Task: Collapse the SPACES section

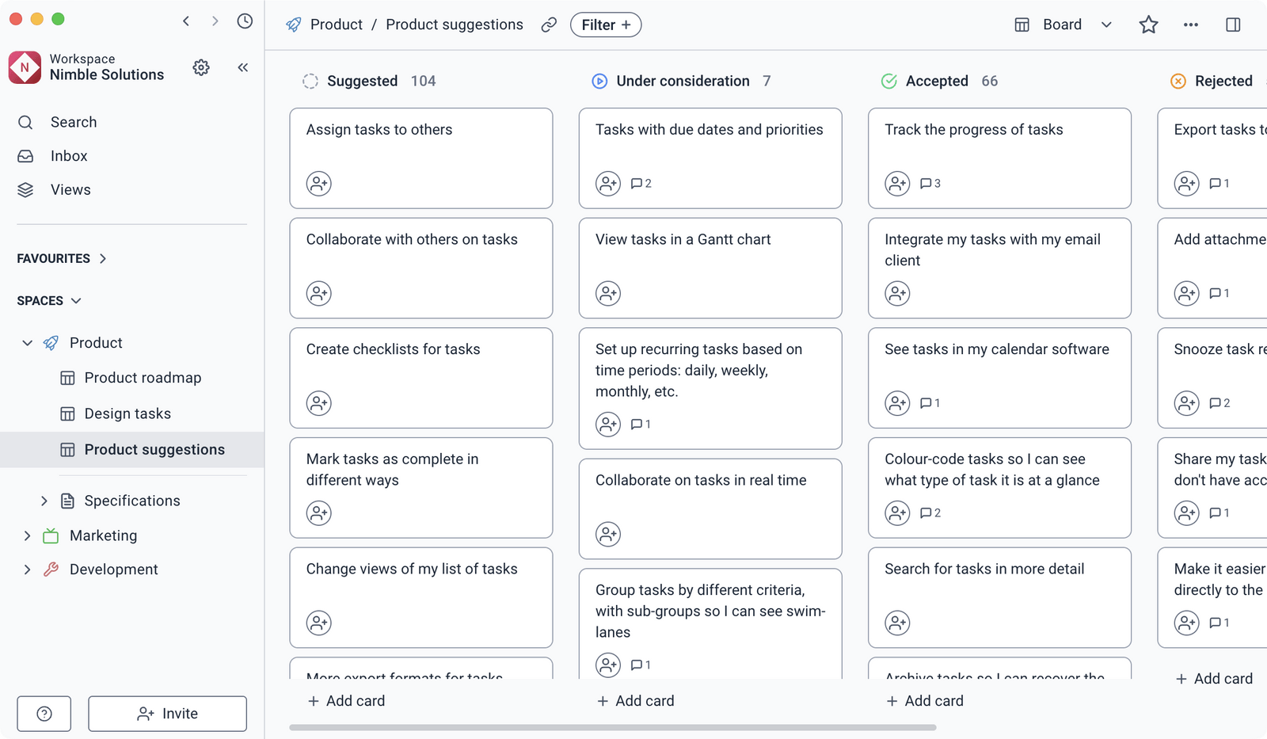Action: pyautogui.click(x=76, y=300)
